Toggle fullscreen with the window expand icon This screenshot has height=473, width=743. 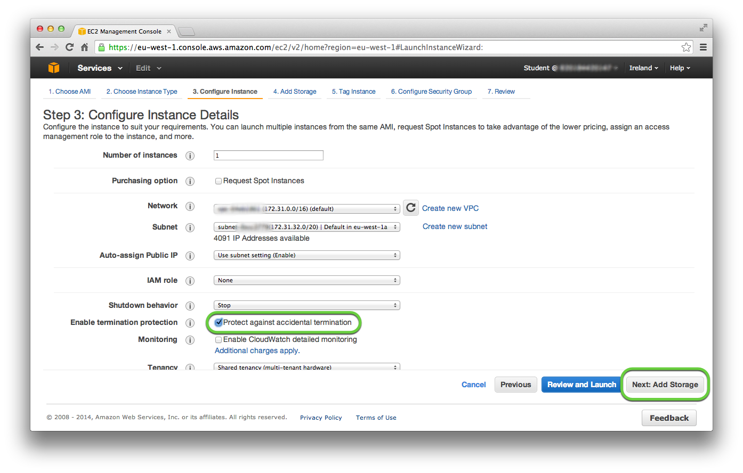703,28
